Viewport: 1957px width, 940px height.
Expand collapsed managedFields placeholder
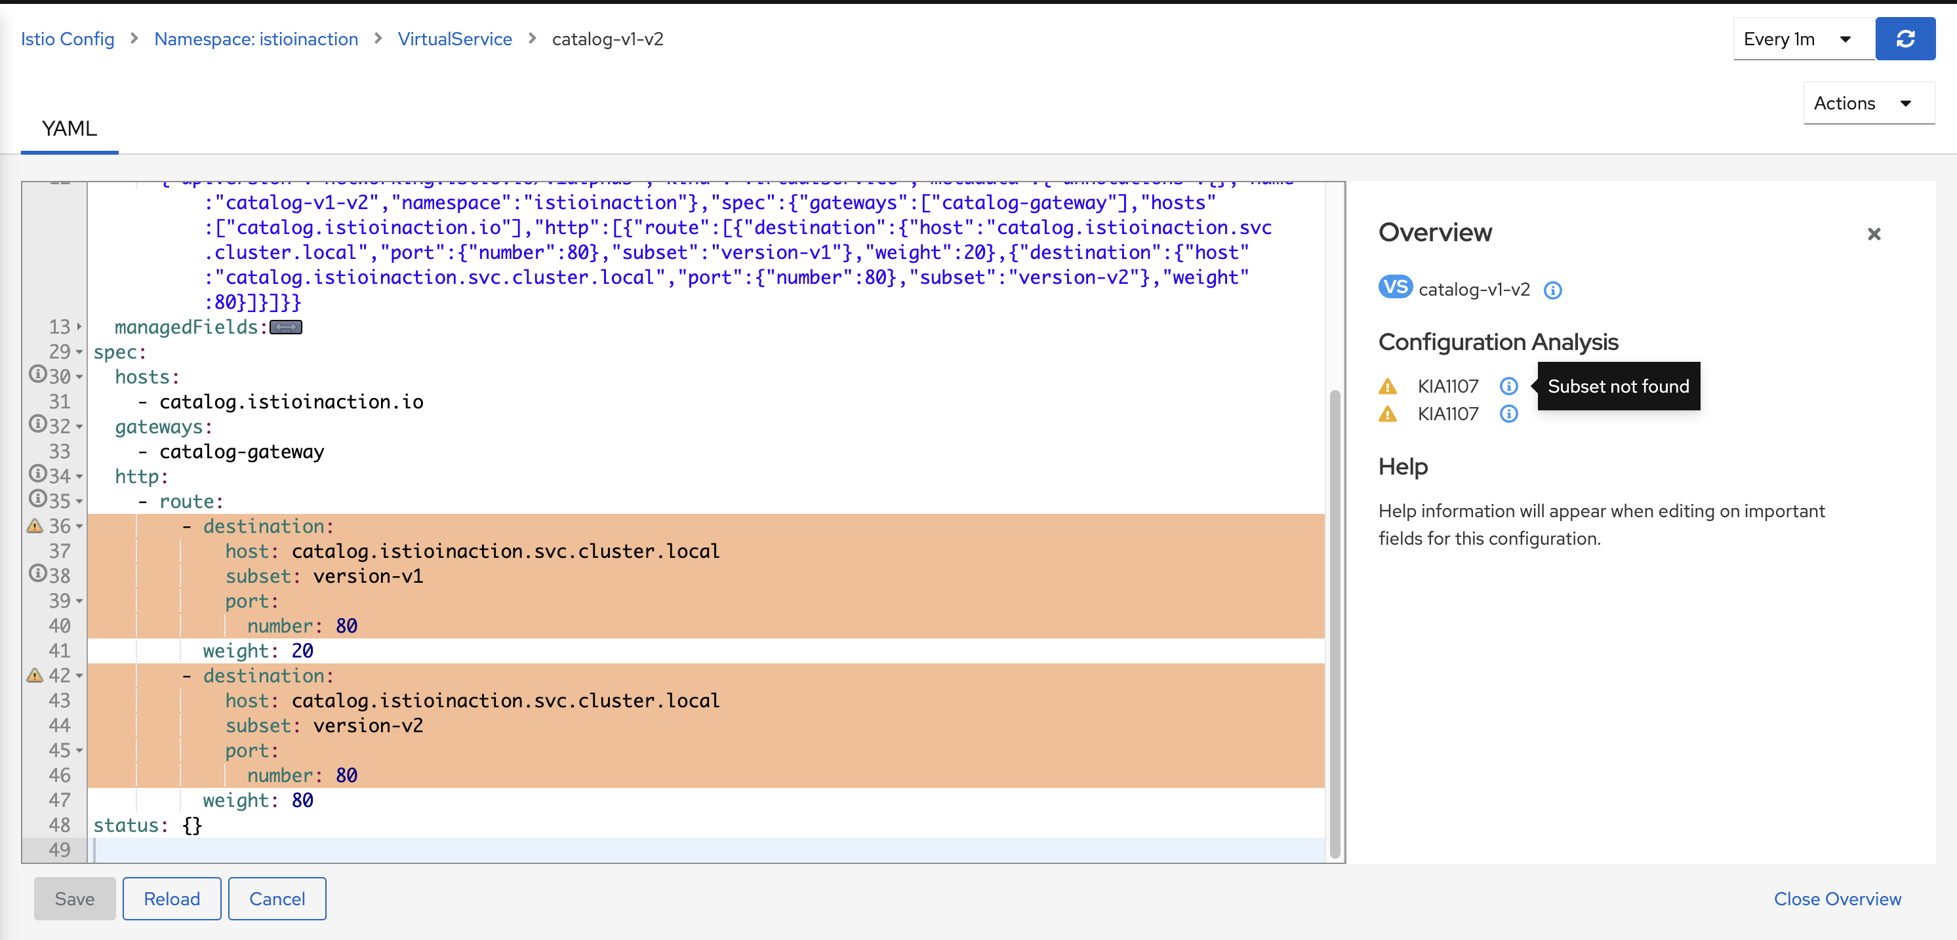[x=286, y=327]
